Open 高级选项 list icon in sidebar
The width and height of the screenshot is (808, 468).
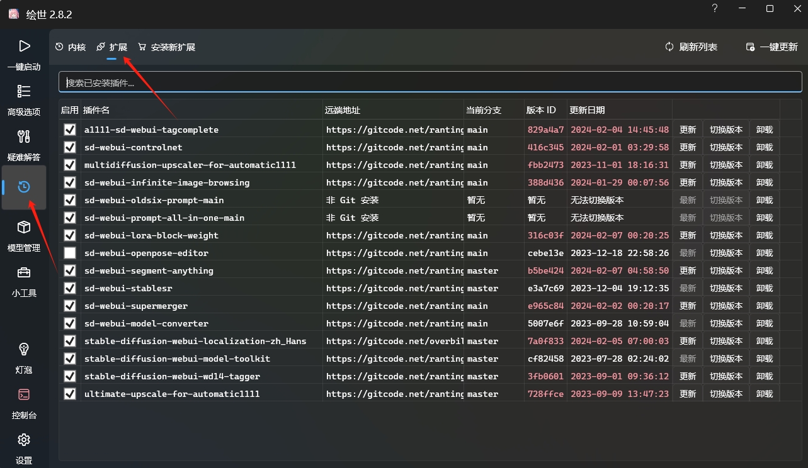coord(24,92)
